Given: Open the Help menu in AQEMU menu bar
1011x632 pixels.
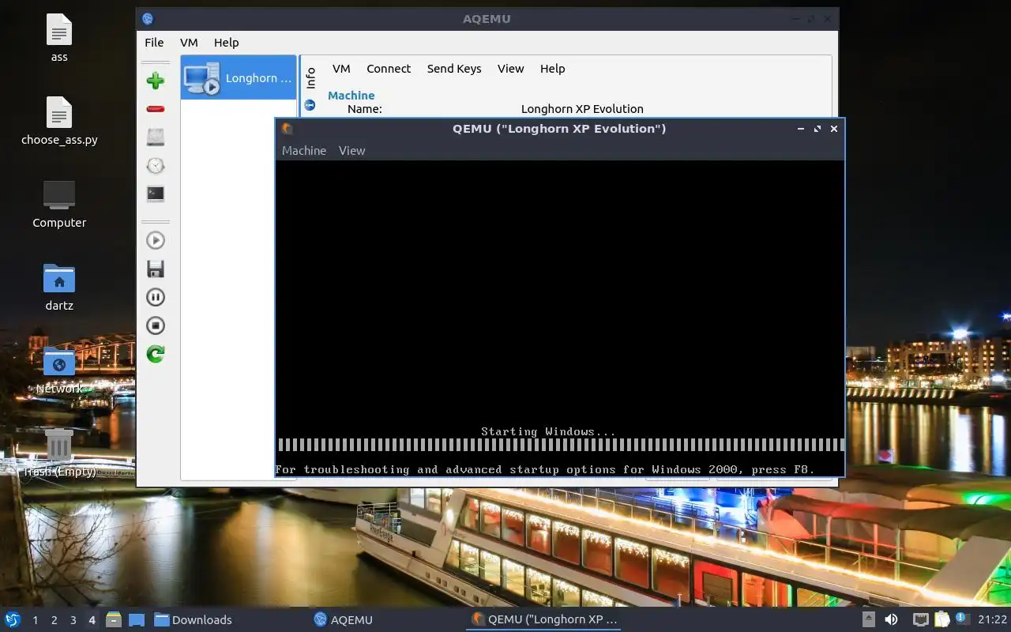Looking at the screenshot, I should tap(226, 43).
